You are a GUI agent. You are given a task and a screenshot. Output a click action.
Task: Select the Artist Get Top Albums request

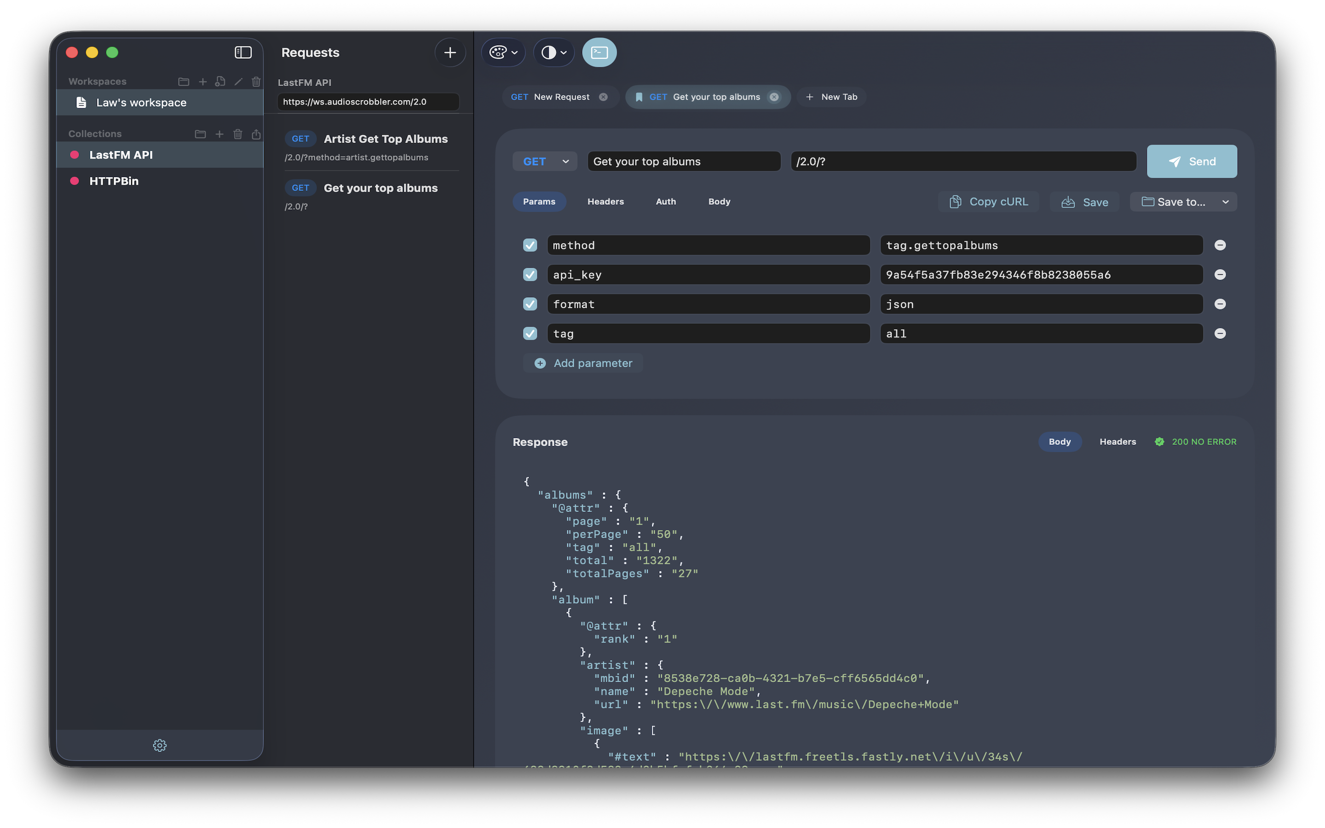click(385, 138)
